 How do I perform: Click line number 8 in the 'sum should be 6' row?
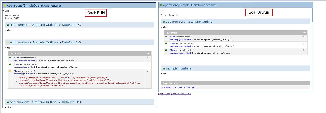[148, 71]
